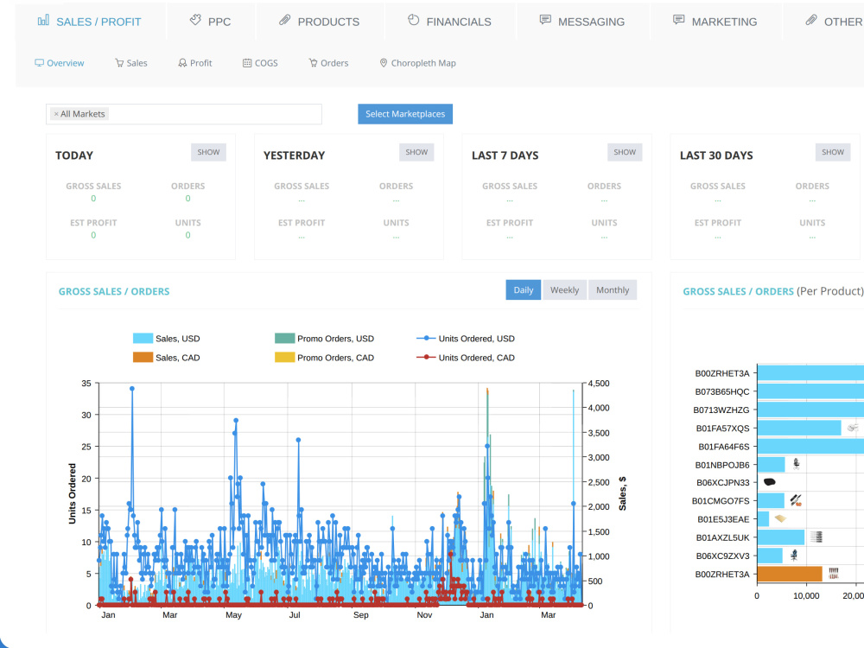Click the B073B65HQC product label
The image size is (864, 648).
click(x=721, y=391)
